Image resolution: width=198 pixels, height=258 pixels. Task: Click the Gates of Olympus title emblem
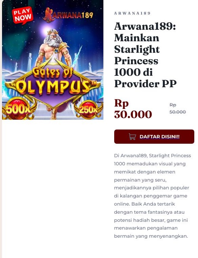53,84
